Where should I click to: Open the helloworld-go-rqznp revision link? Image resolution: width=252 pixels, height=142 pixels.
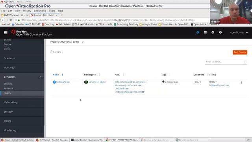click(x=219, y=85)
